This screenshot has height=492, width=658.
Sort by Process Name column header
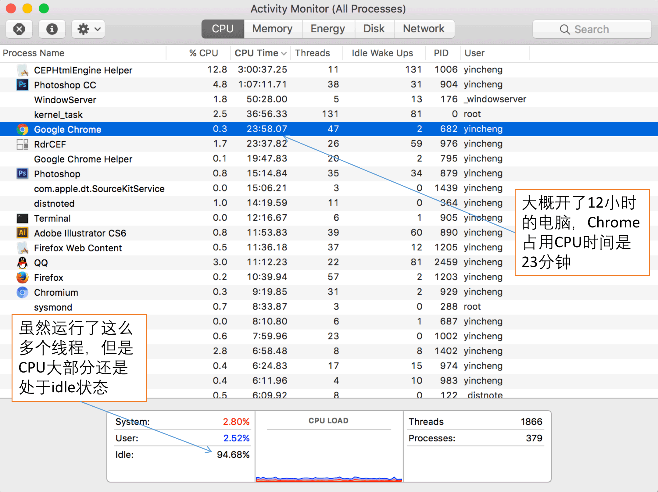point(34,53)
